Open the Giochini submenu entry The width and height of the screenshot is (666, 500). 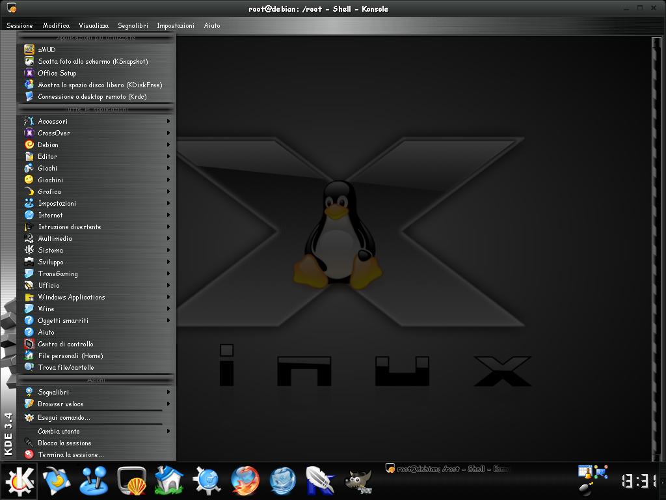(x=96, y=180)
